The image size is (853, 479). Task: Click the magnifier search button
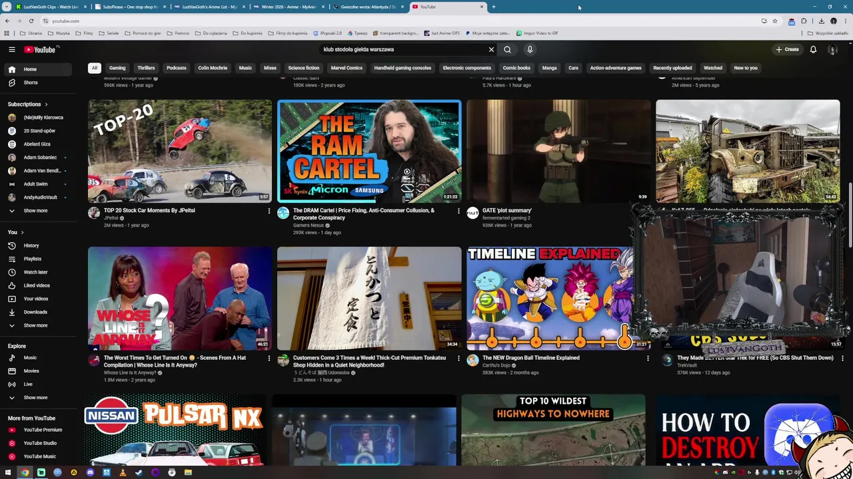pos(507,49)
